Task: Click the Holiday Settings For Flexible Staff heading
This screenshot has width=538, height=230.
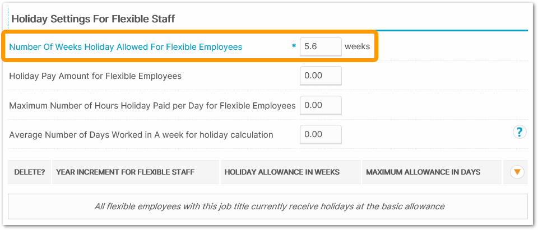Action: 93,19
